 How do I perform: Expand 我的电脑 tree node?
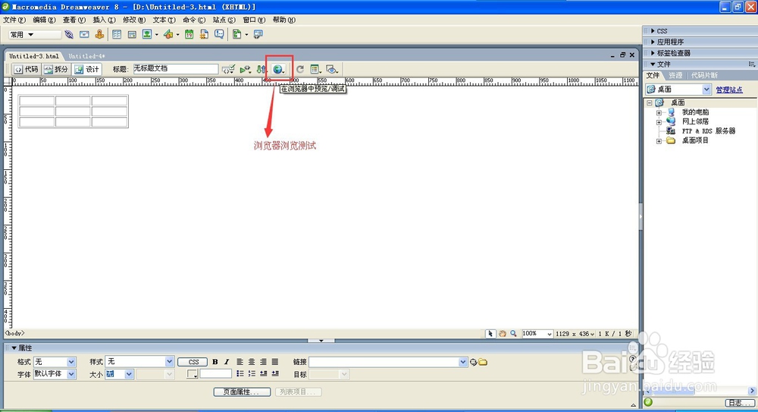click(x=659, y=112)
